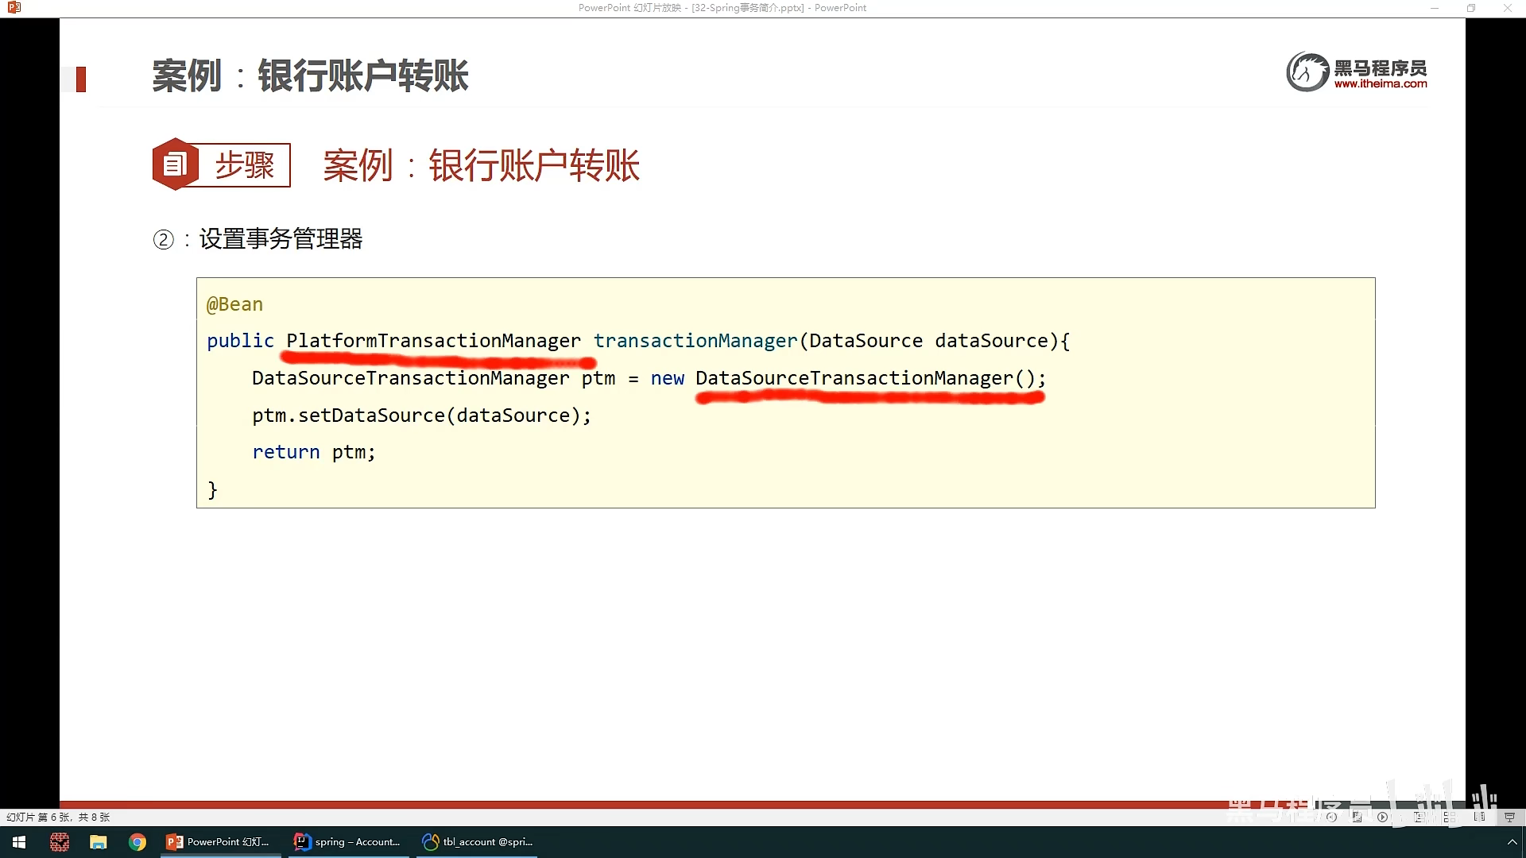Switch to Normal view icon

point(1419,817)
